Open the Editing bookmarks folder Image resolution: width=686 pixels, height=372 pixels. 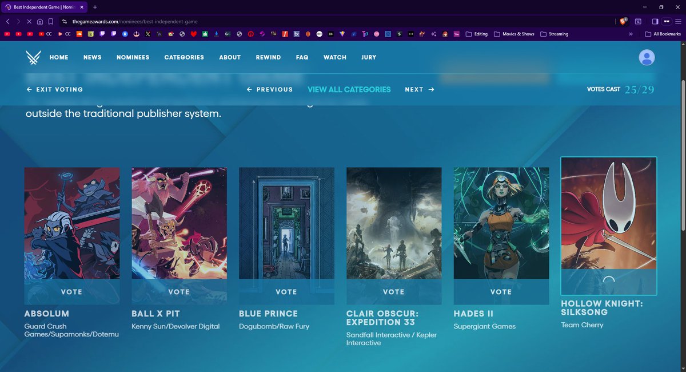[478, 34]
